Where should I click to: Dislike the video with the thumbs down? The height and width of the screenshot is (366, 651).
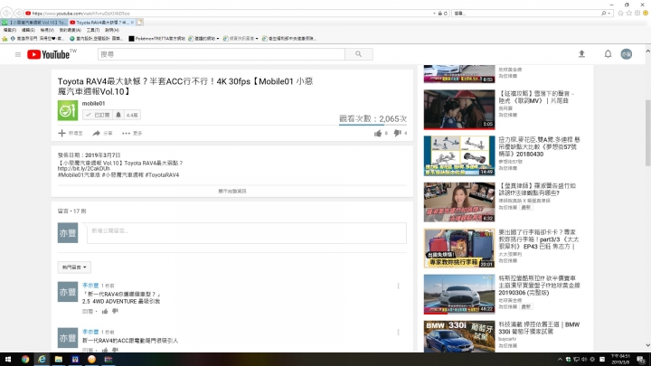click(x=397, y=133)
